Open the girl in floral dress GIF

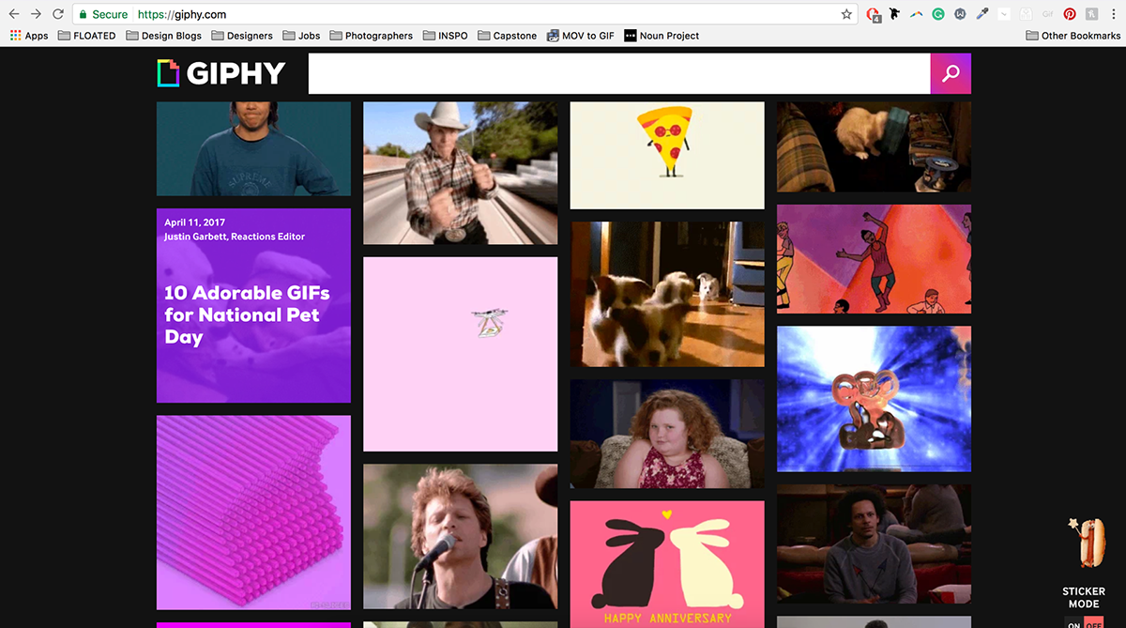667,434
